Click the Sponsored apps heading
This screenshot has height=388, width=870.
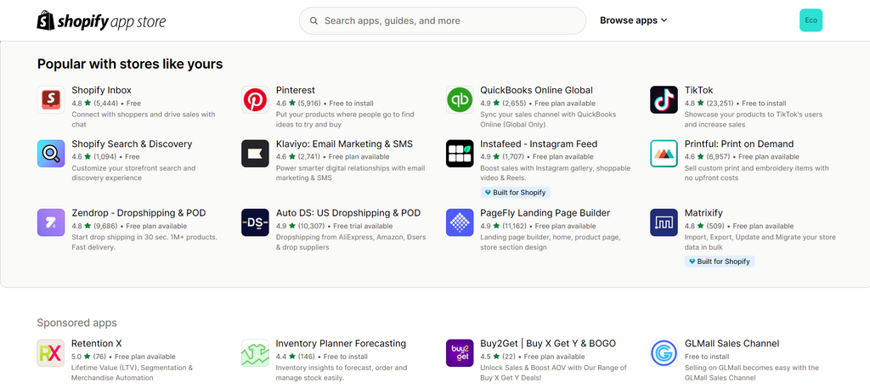click(x=77, y=323)
